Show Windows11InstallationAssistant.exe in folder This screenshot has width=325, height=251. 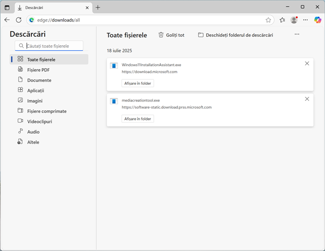(x=138, y=83)
